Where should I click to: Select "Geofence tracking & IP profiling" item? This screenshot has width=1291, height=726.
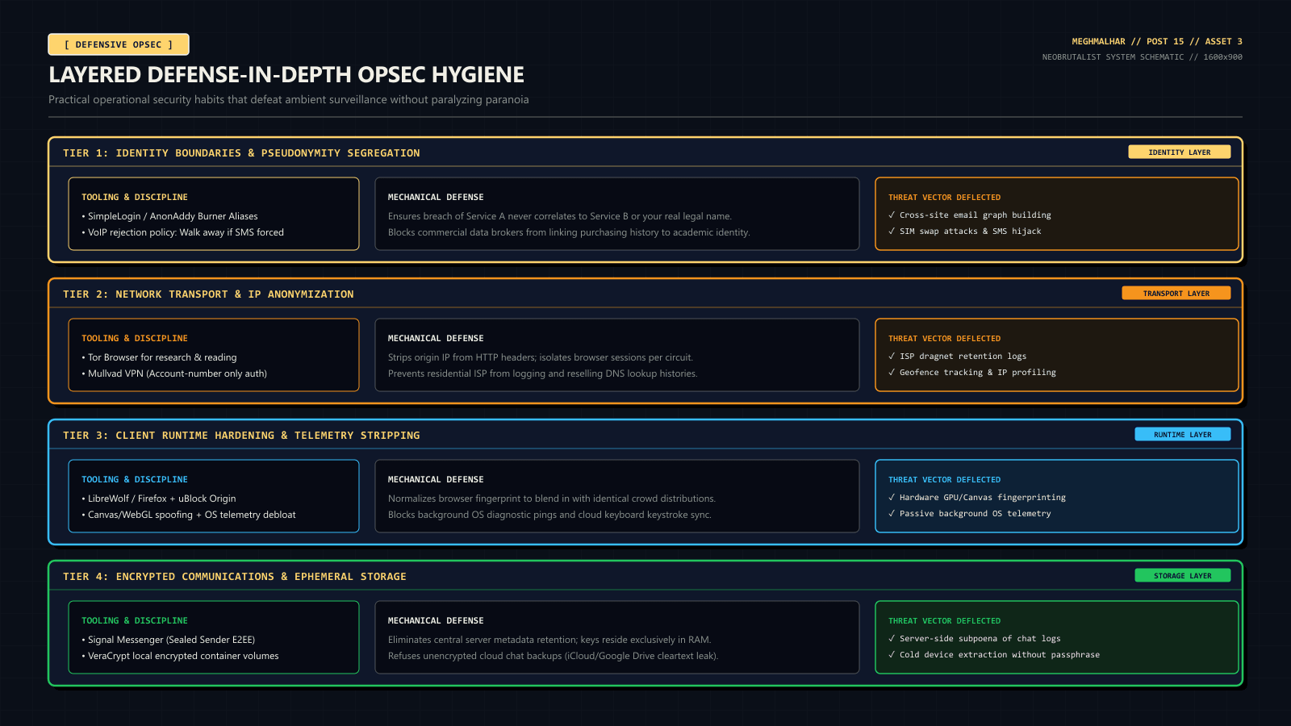972,373
